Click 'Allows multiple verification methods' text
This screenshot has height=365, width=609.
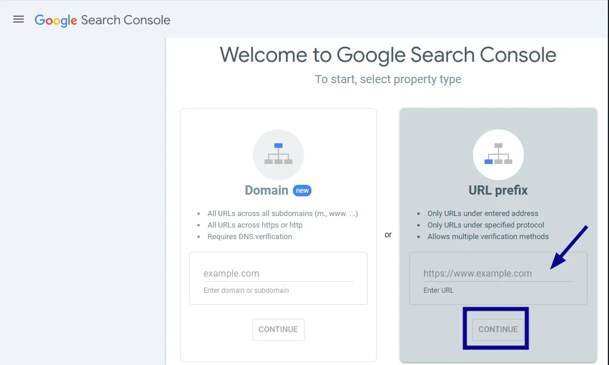(x=488, y=237)
